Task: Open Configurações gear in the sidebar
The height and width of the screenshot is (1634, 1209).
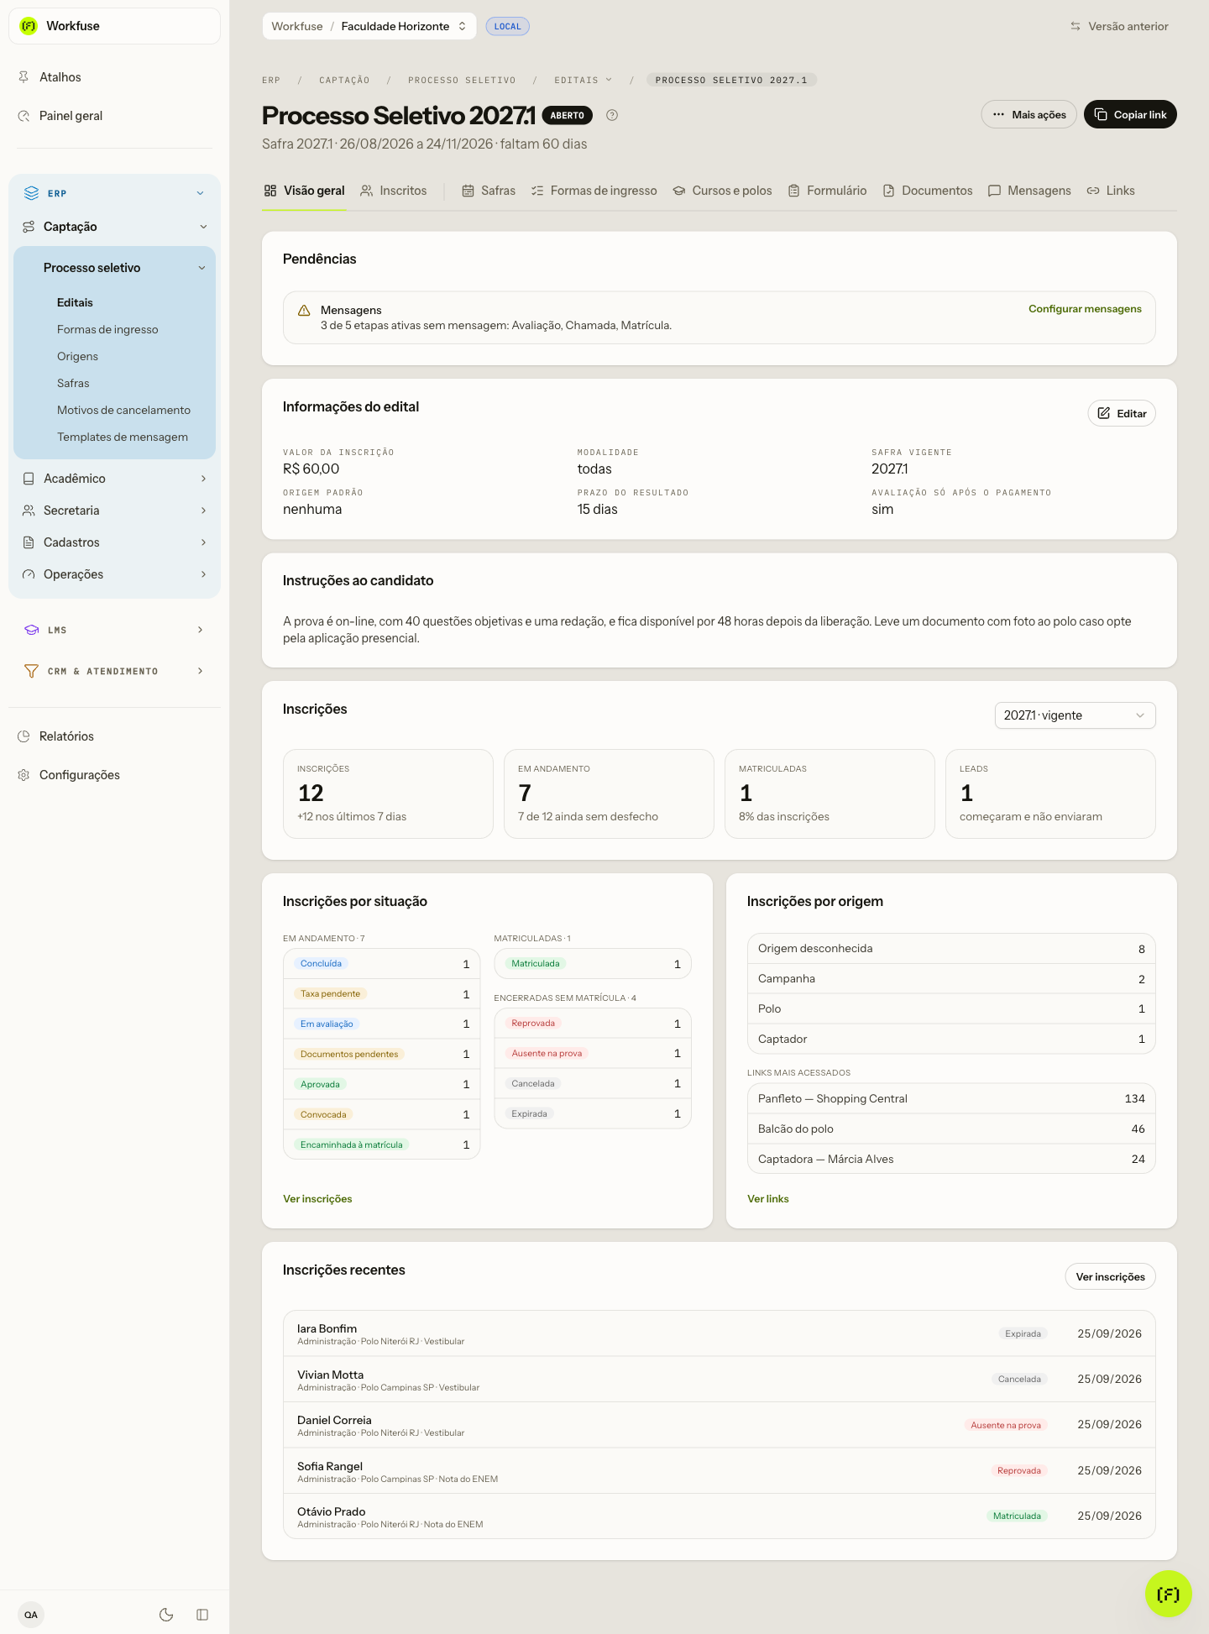Action: pos(24,775)
